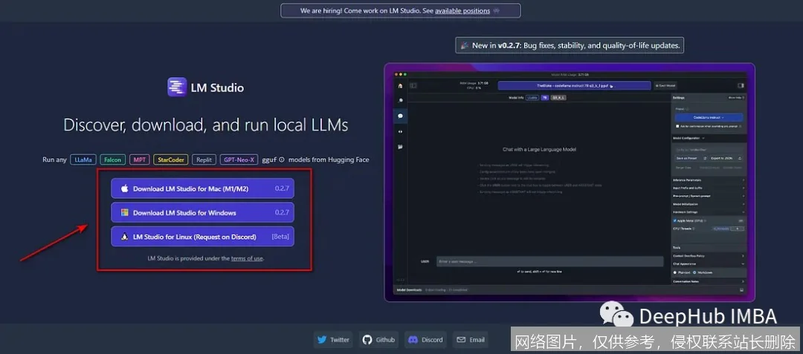Open the Twitter link in footer
803x354 pixels.
tap(333, 340)
